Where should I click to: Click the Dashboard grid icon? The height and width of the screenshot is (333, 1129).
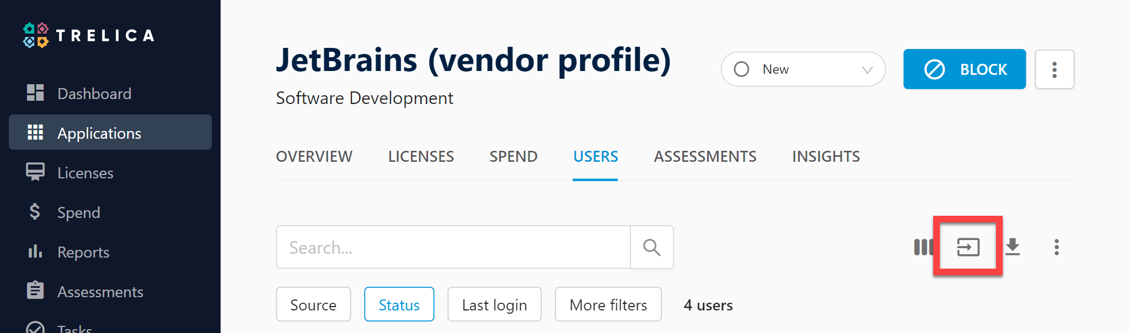(35, 93)
